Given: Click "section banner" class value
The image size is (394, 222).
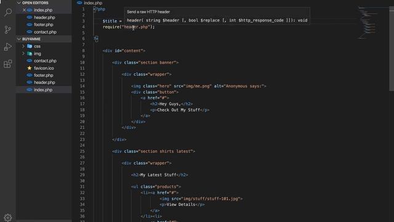Looking at the screenshot, I should (158, 63).
